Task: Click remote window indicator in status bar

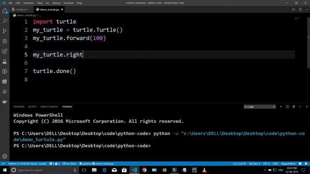Action: pyautogui.click(x=3, y=164)
